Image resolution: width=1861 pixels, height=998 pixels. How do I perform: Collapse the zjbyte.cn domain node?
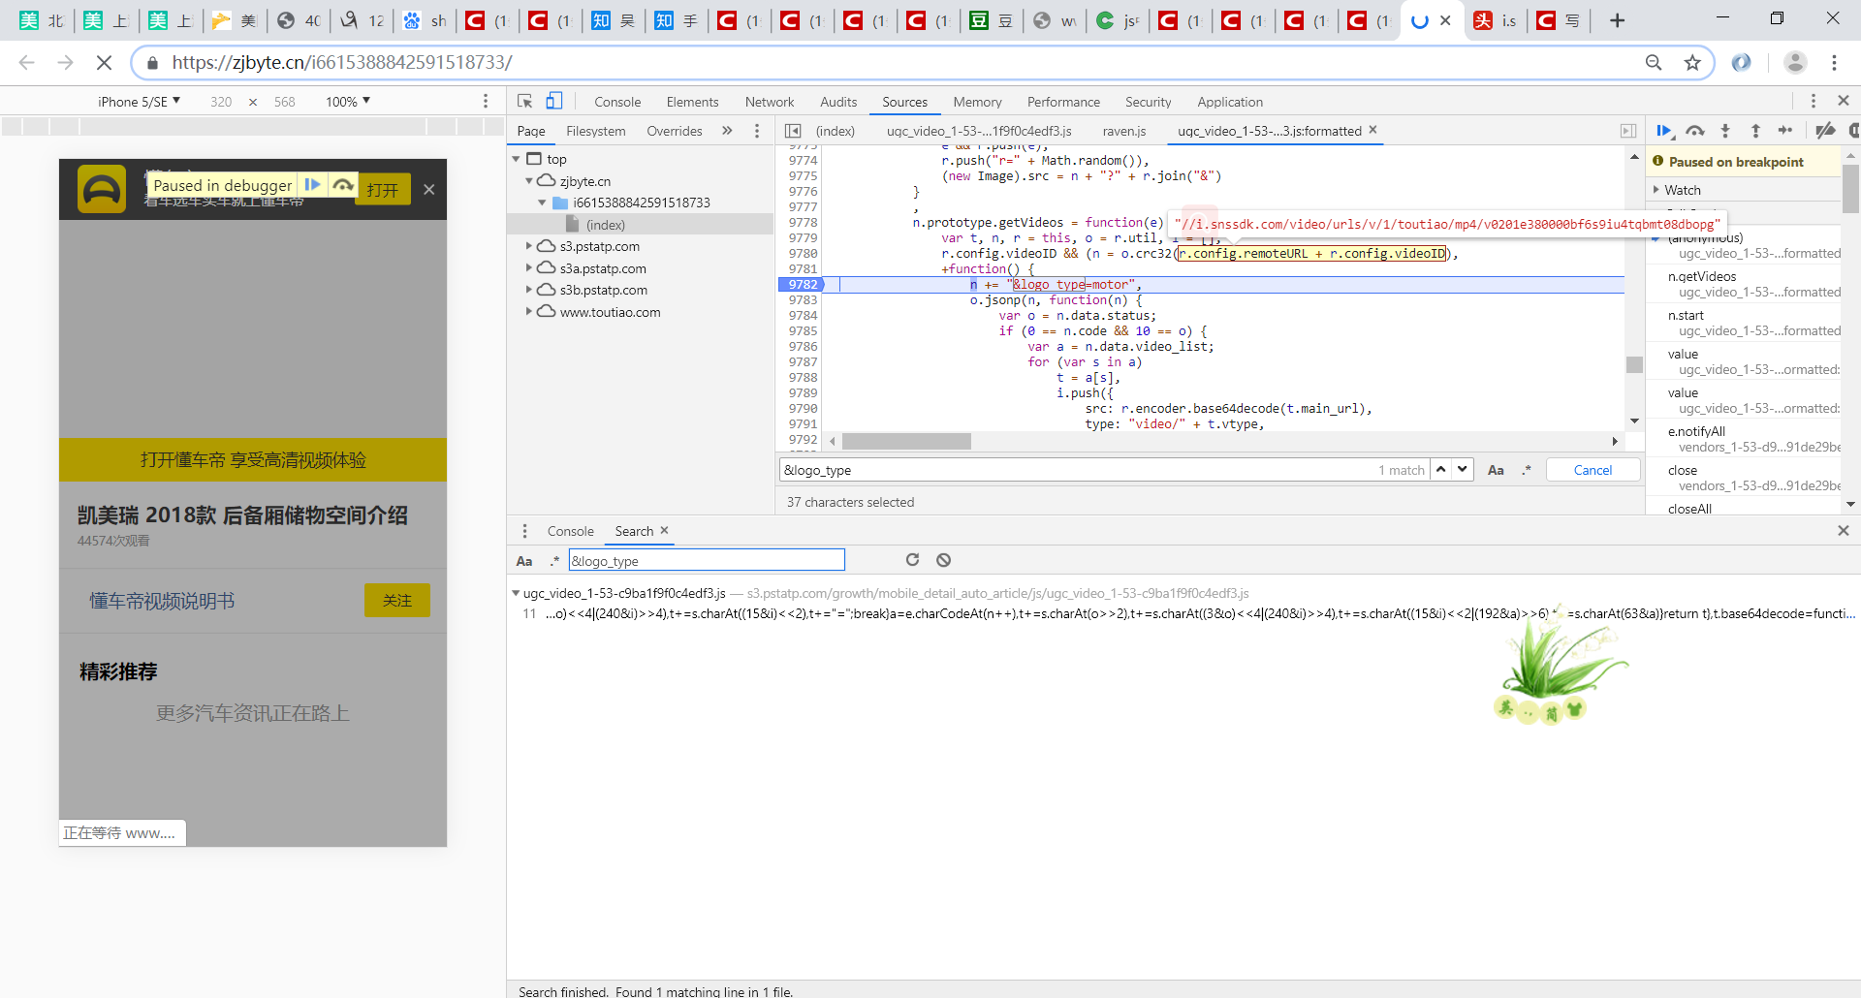[x=529, y=181]
